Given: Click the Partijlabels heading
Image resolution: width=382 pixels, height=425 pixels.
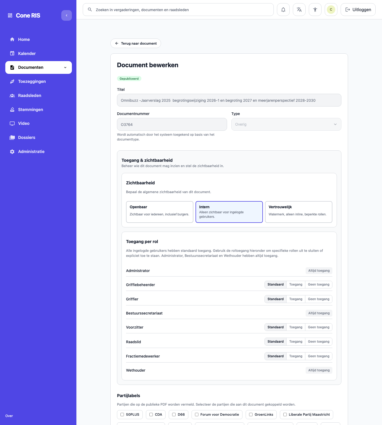Looking at the screenshot, I should tap(128, 396).
